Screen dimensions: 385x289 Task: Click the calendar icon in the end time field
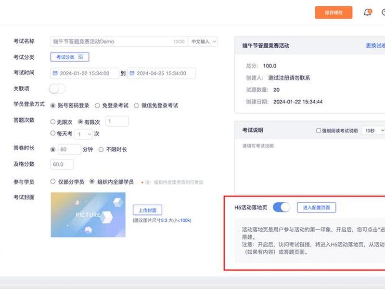point(132,73)
